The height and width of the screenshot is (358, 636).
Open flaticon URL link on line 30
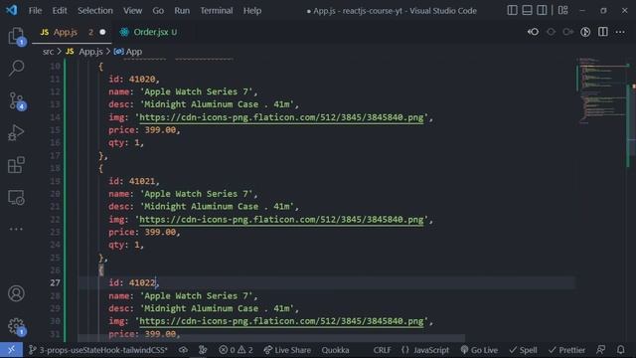click(x=281, y=321)
